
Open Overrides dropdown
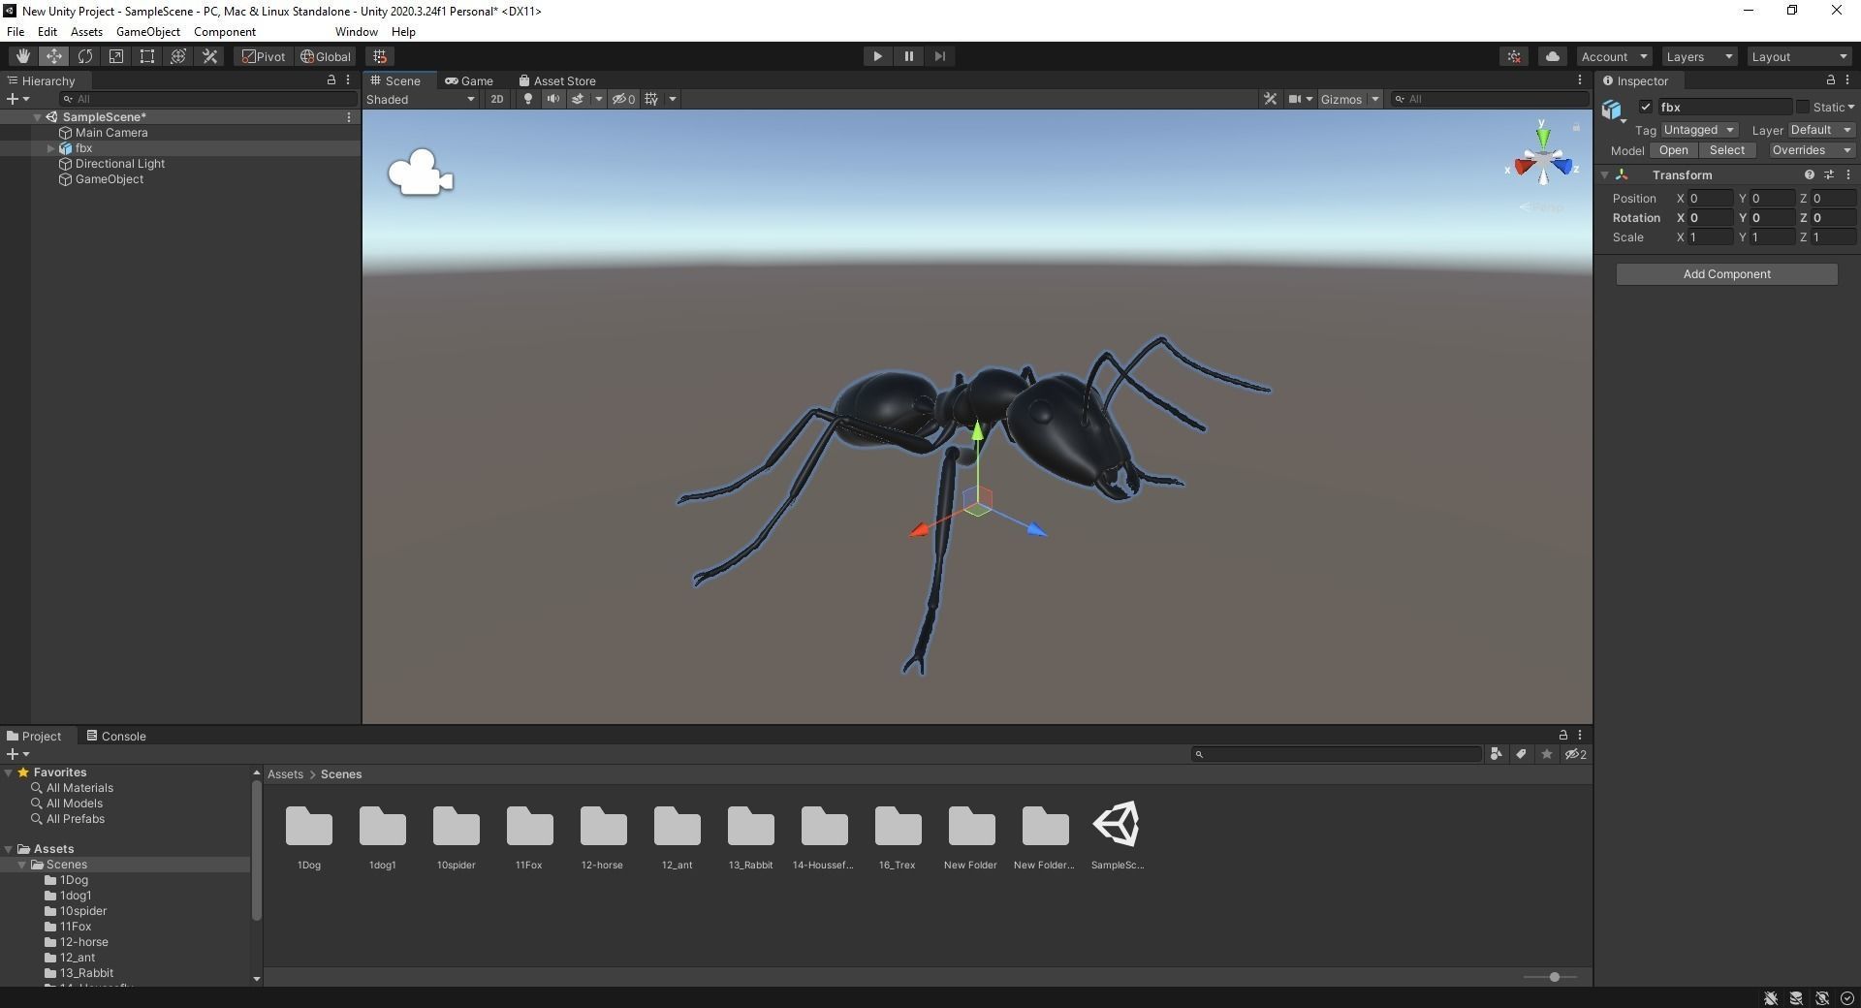click(1811, 150)
